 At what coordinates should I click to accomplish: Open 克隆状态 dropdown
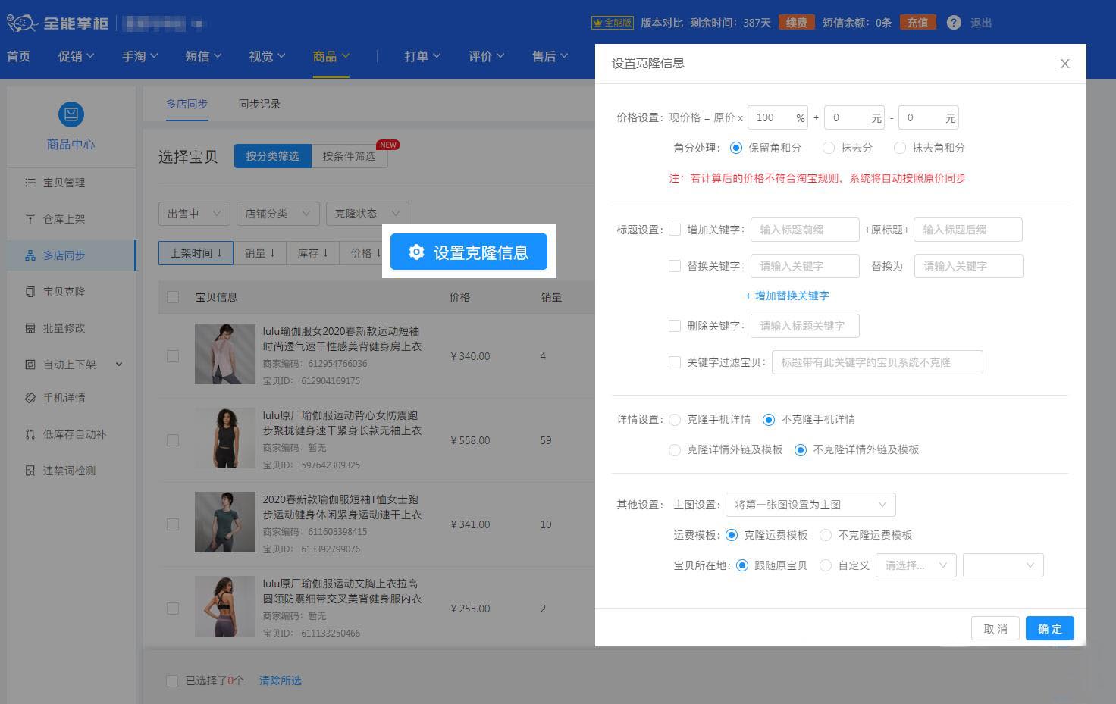367,214
